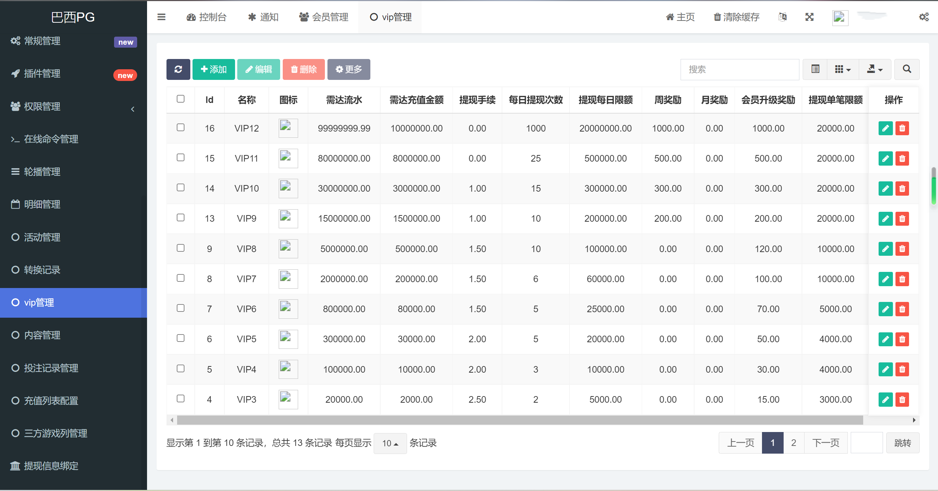Go to page 2 of records
The image size is (938, 491).
tap(794, 443)
